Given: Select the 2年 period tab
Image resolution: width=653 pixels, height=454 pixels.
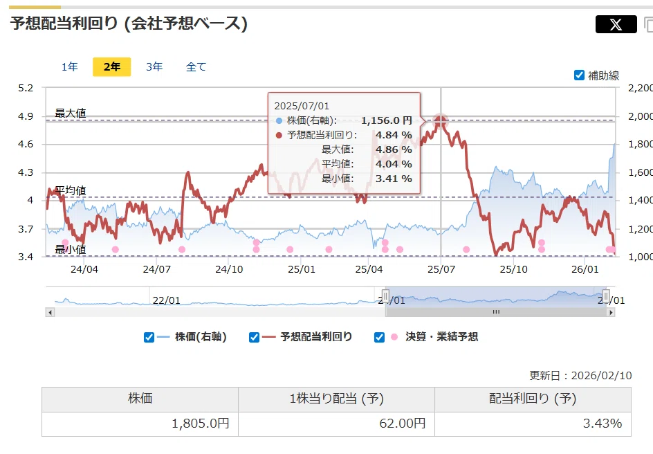Looking at the screenshot, I should coord(111,66).
